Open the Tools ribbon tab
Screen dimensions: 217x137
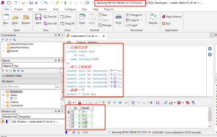[56, 9]
